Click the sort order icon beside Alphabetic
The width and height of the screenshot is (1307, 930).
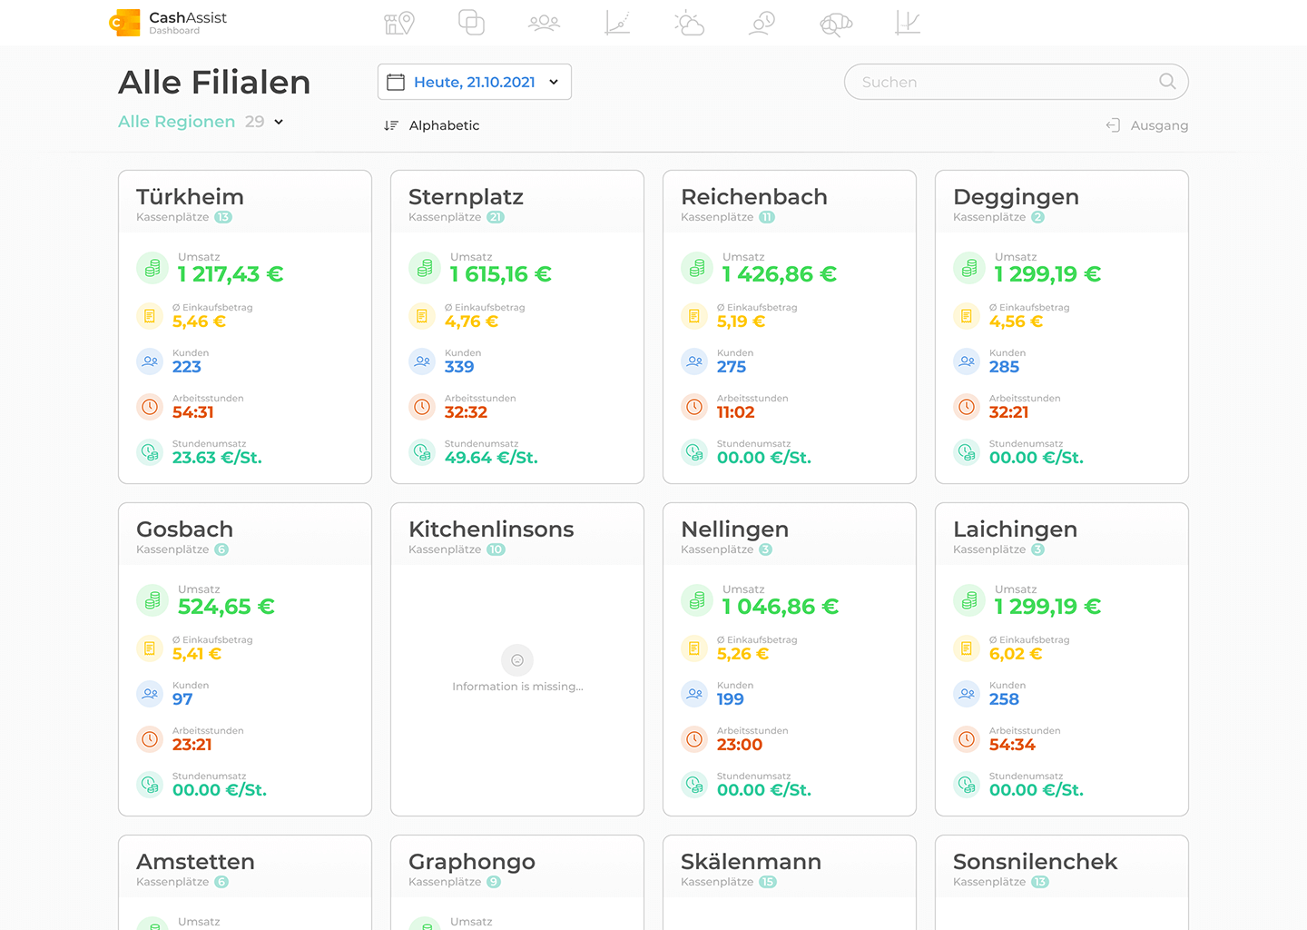point(391,125)
